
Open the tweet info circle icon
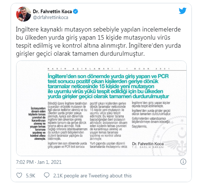[183, 162]
